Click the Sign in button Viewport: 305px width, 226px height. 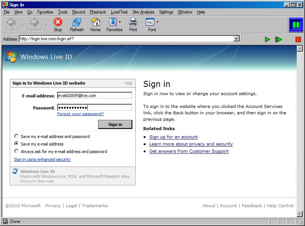pos(115,124)
